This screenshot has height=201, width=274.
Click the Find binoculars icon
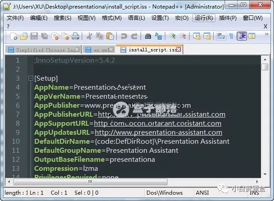[148, 36]
